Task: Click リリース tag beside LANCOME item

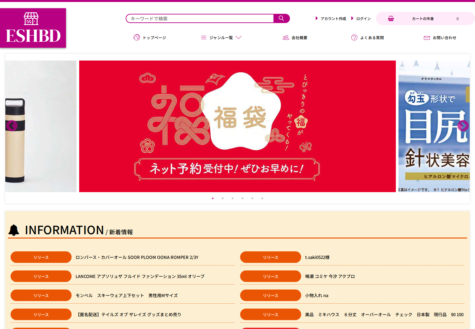Action: 41,276
